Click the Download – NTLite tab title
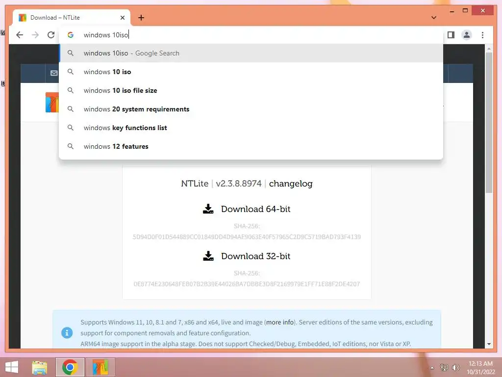 pyautogui.click(x=55, y=18)
